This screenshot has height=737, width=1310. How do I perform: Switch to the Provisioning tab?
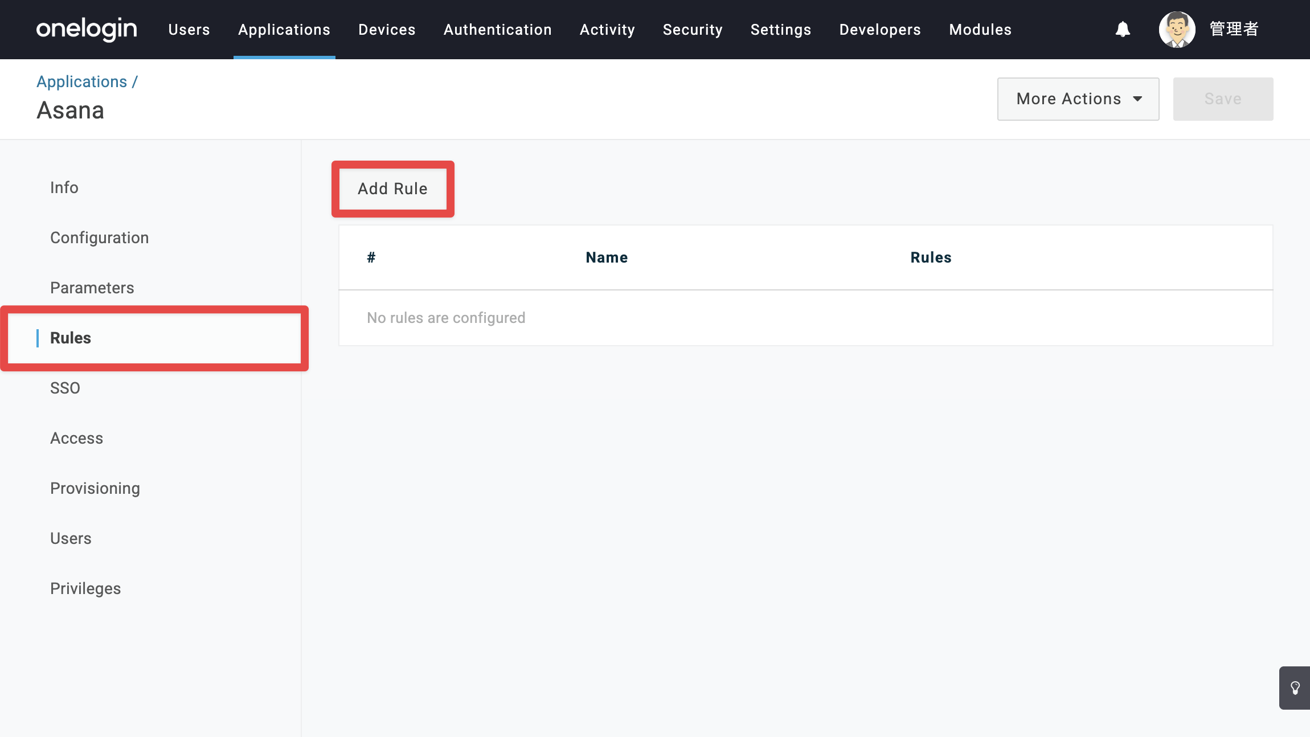coord(95,488)
